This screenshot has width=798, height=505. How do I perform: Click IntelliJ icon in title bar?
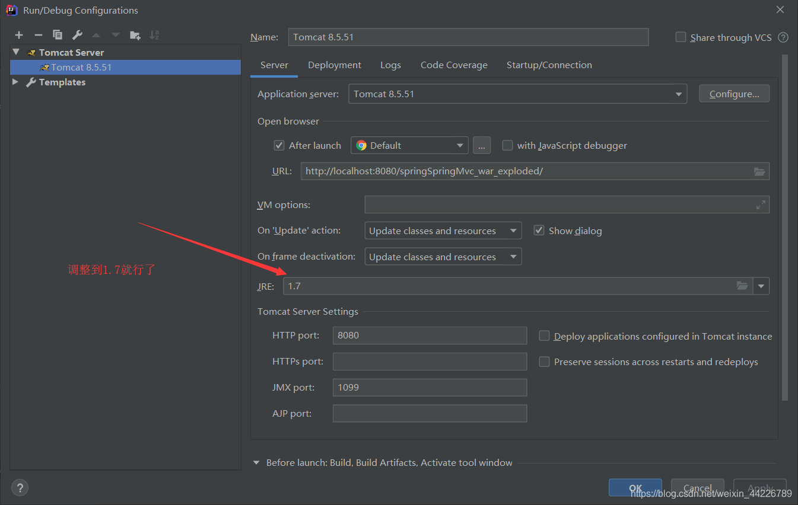12,10
